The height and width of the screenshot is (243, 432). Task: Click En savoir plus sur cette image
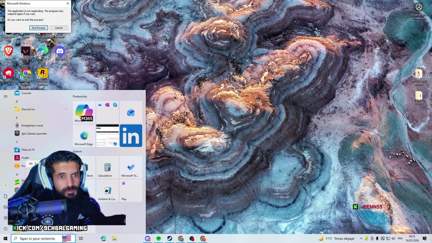pyautogui.click(x=419, y=11)
